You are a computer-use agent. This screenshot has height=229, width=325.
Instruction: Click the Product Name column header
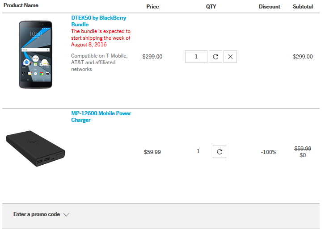point(21,5)
